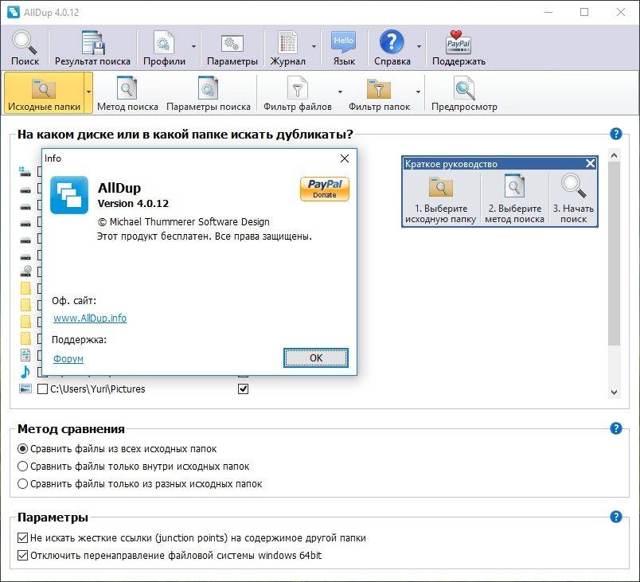
Task: Close the Info dialog with X
Action: pyautogui.click(x=345, y=158)
